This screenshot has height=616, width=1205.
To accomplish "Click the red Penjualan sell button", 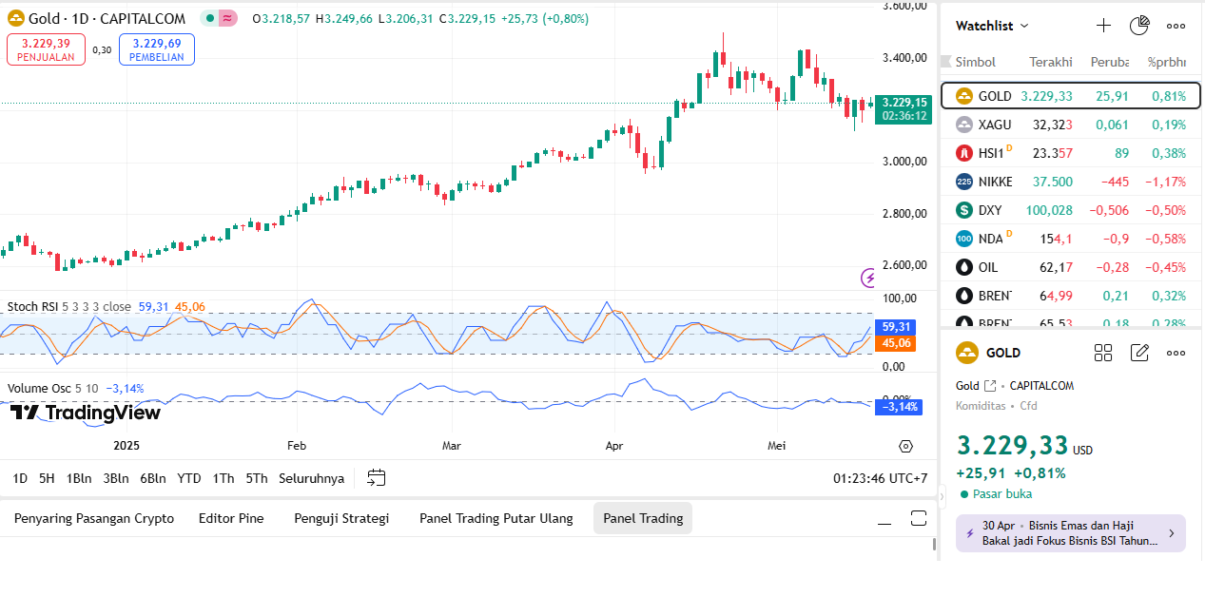I will [x=46, y=49].
